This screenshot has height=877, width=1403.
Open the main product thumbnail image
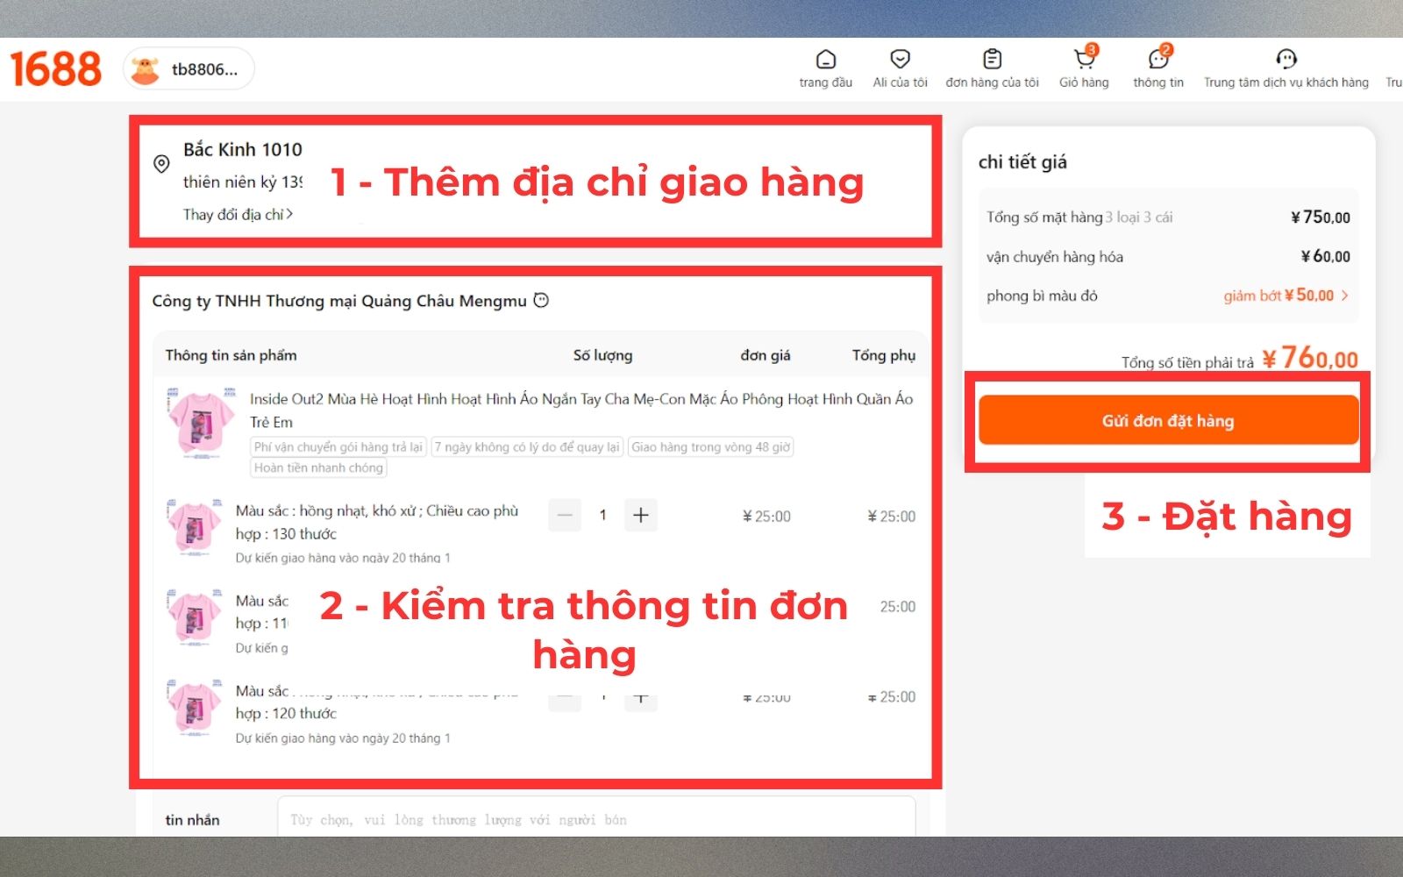pyautogui.click(x=201, y=422)
